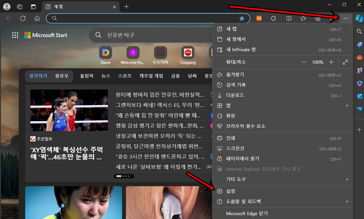Open the tab actions menu icon
This screenshot has width=364, height=219.
tap(33, 7)
